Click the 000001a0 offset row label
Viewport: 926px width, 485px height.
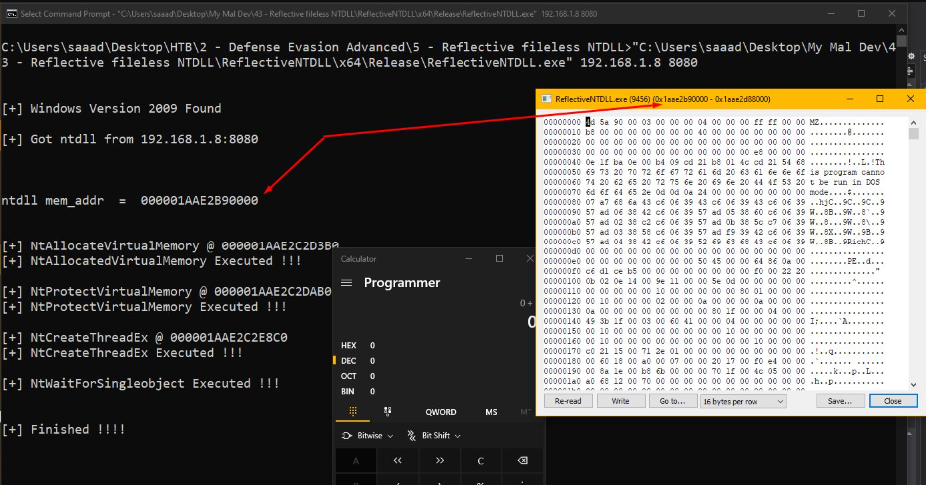[x=562, y=381]
